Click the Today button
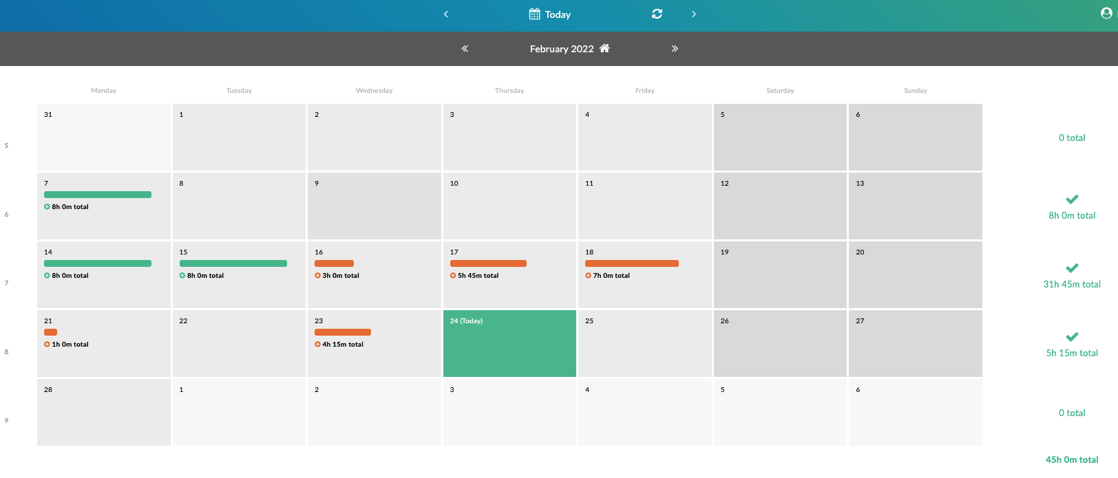This screenshot has height=478, width=1118. (x=557, y=14)
